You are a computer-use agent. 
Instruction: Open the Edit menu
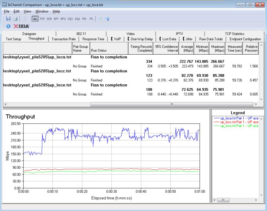(16, 11)
